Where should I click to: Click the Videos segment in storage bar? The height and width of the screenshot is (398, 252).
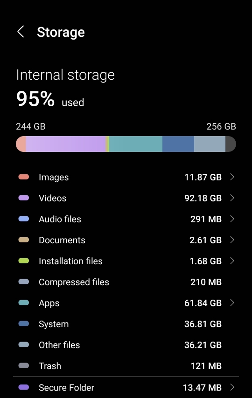tap(66, 144)
